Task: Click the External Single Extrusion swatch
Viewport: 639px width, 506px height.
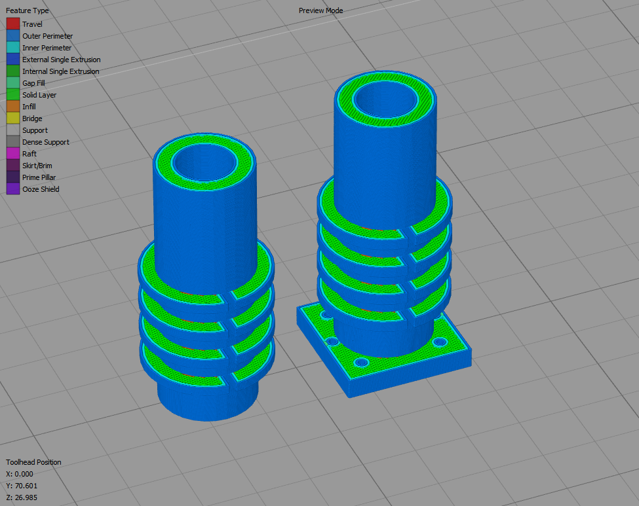Action: tap(13, 60)
